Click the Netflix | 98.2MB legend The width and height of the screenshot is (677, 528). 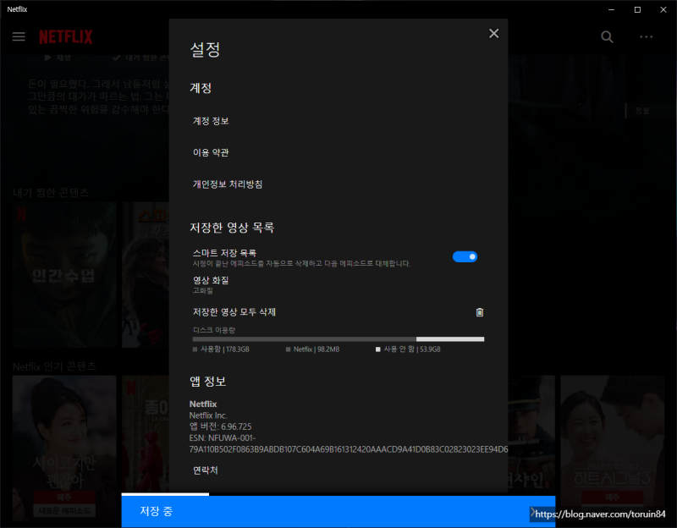(312, 349)
